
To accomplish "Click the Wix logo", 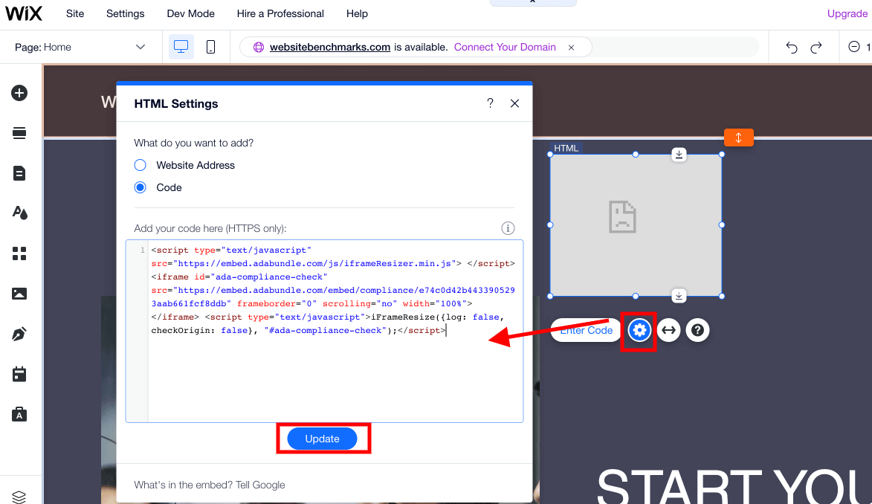I will point(23,14).
